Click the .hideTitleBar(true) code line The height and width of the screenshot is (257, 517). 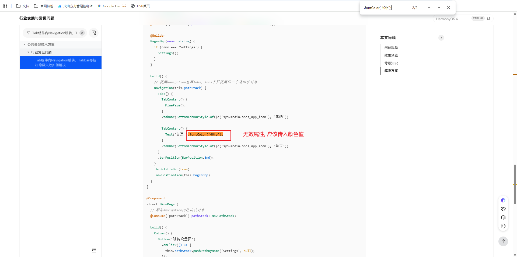172,169
